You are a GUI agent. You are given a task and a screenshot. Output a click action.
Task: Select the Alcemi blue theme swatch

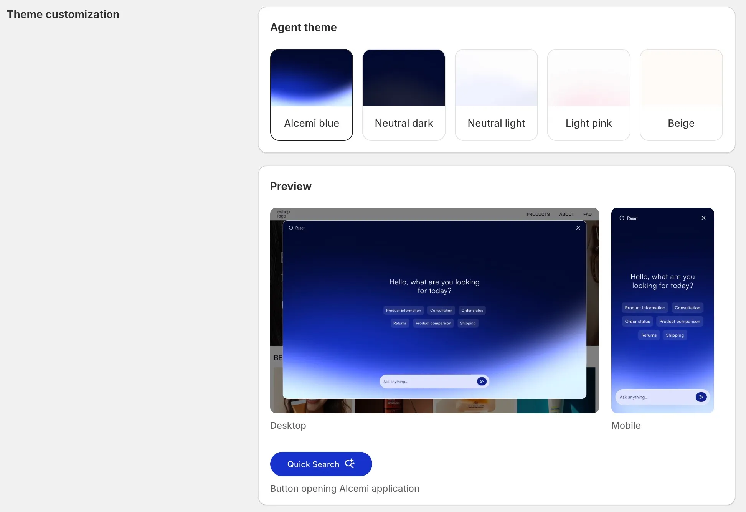[x=311, y=94]
